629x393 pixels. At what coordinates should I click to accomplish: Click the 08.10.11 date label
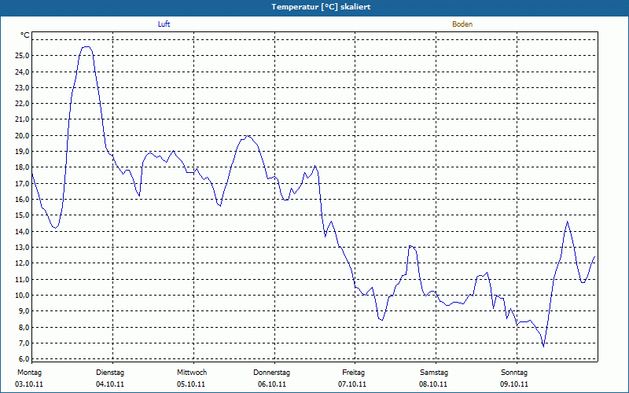coord(433,384)
